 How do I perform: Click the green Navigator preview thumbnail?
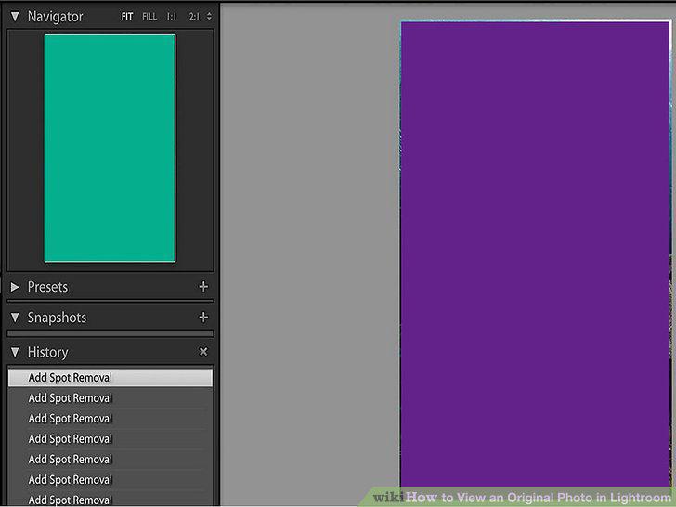tap(110, 148)
